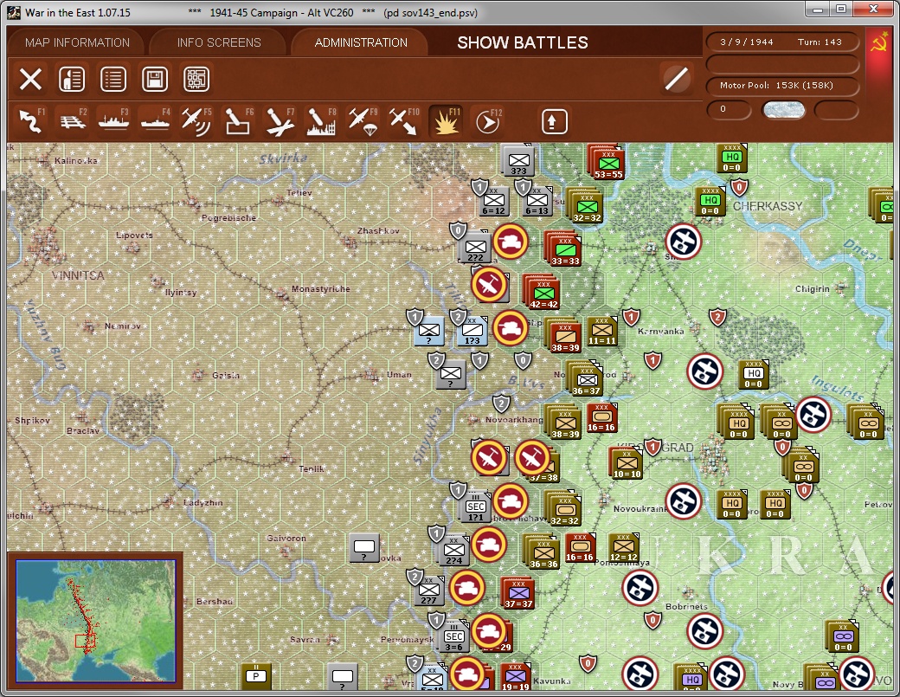Select the airbase marker southwest of Cherkassy

683,242
